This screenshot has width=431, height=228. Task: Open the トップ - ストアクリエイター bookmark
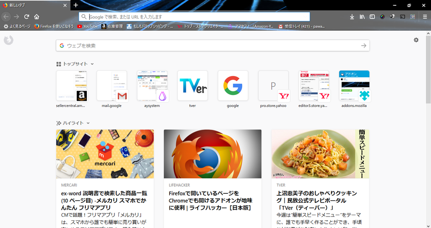tap(201, 27)
